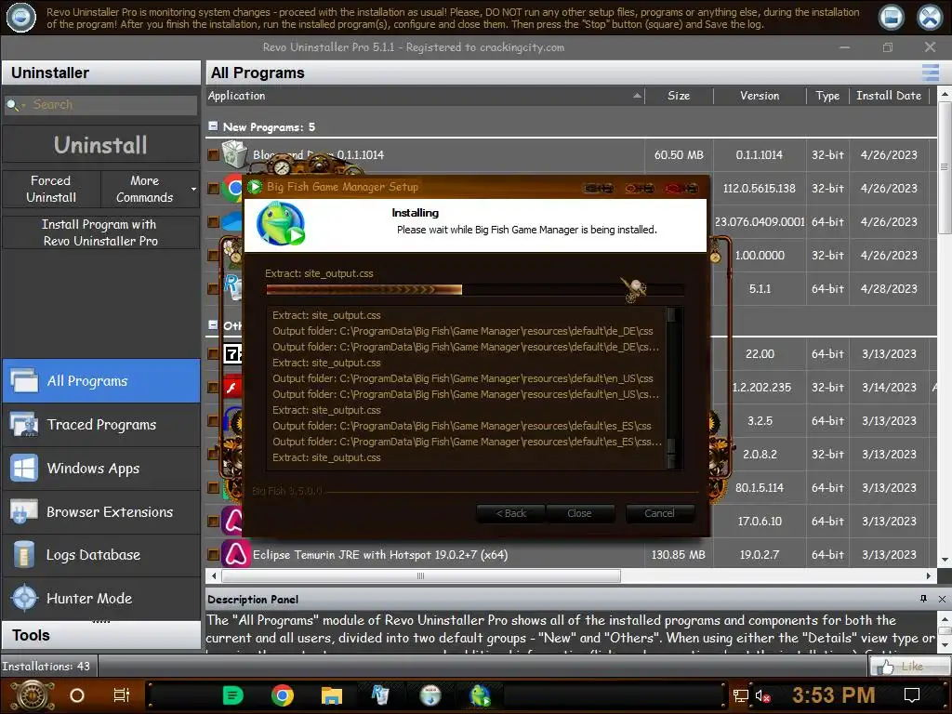The width and height of the screenshot is (952, 714).
Task: Click the recycle bin program icon in first row
Action: [x=234, y=153]
